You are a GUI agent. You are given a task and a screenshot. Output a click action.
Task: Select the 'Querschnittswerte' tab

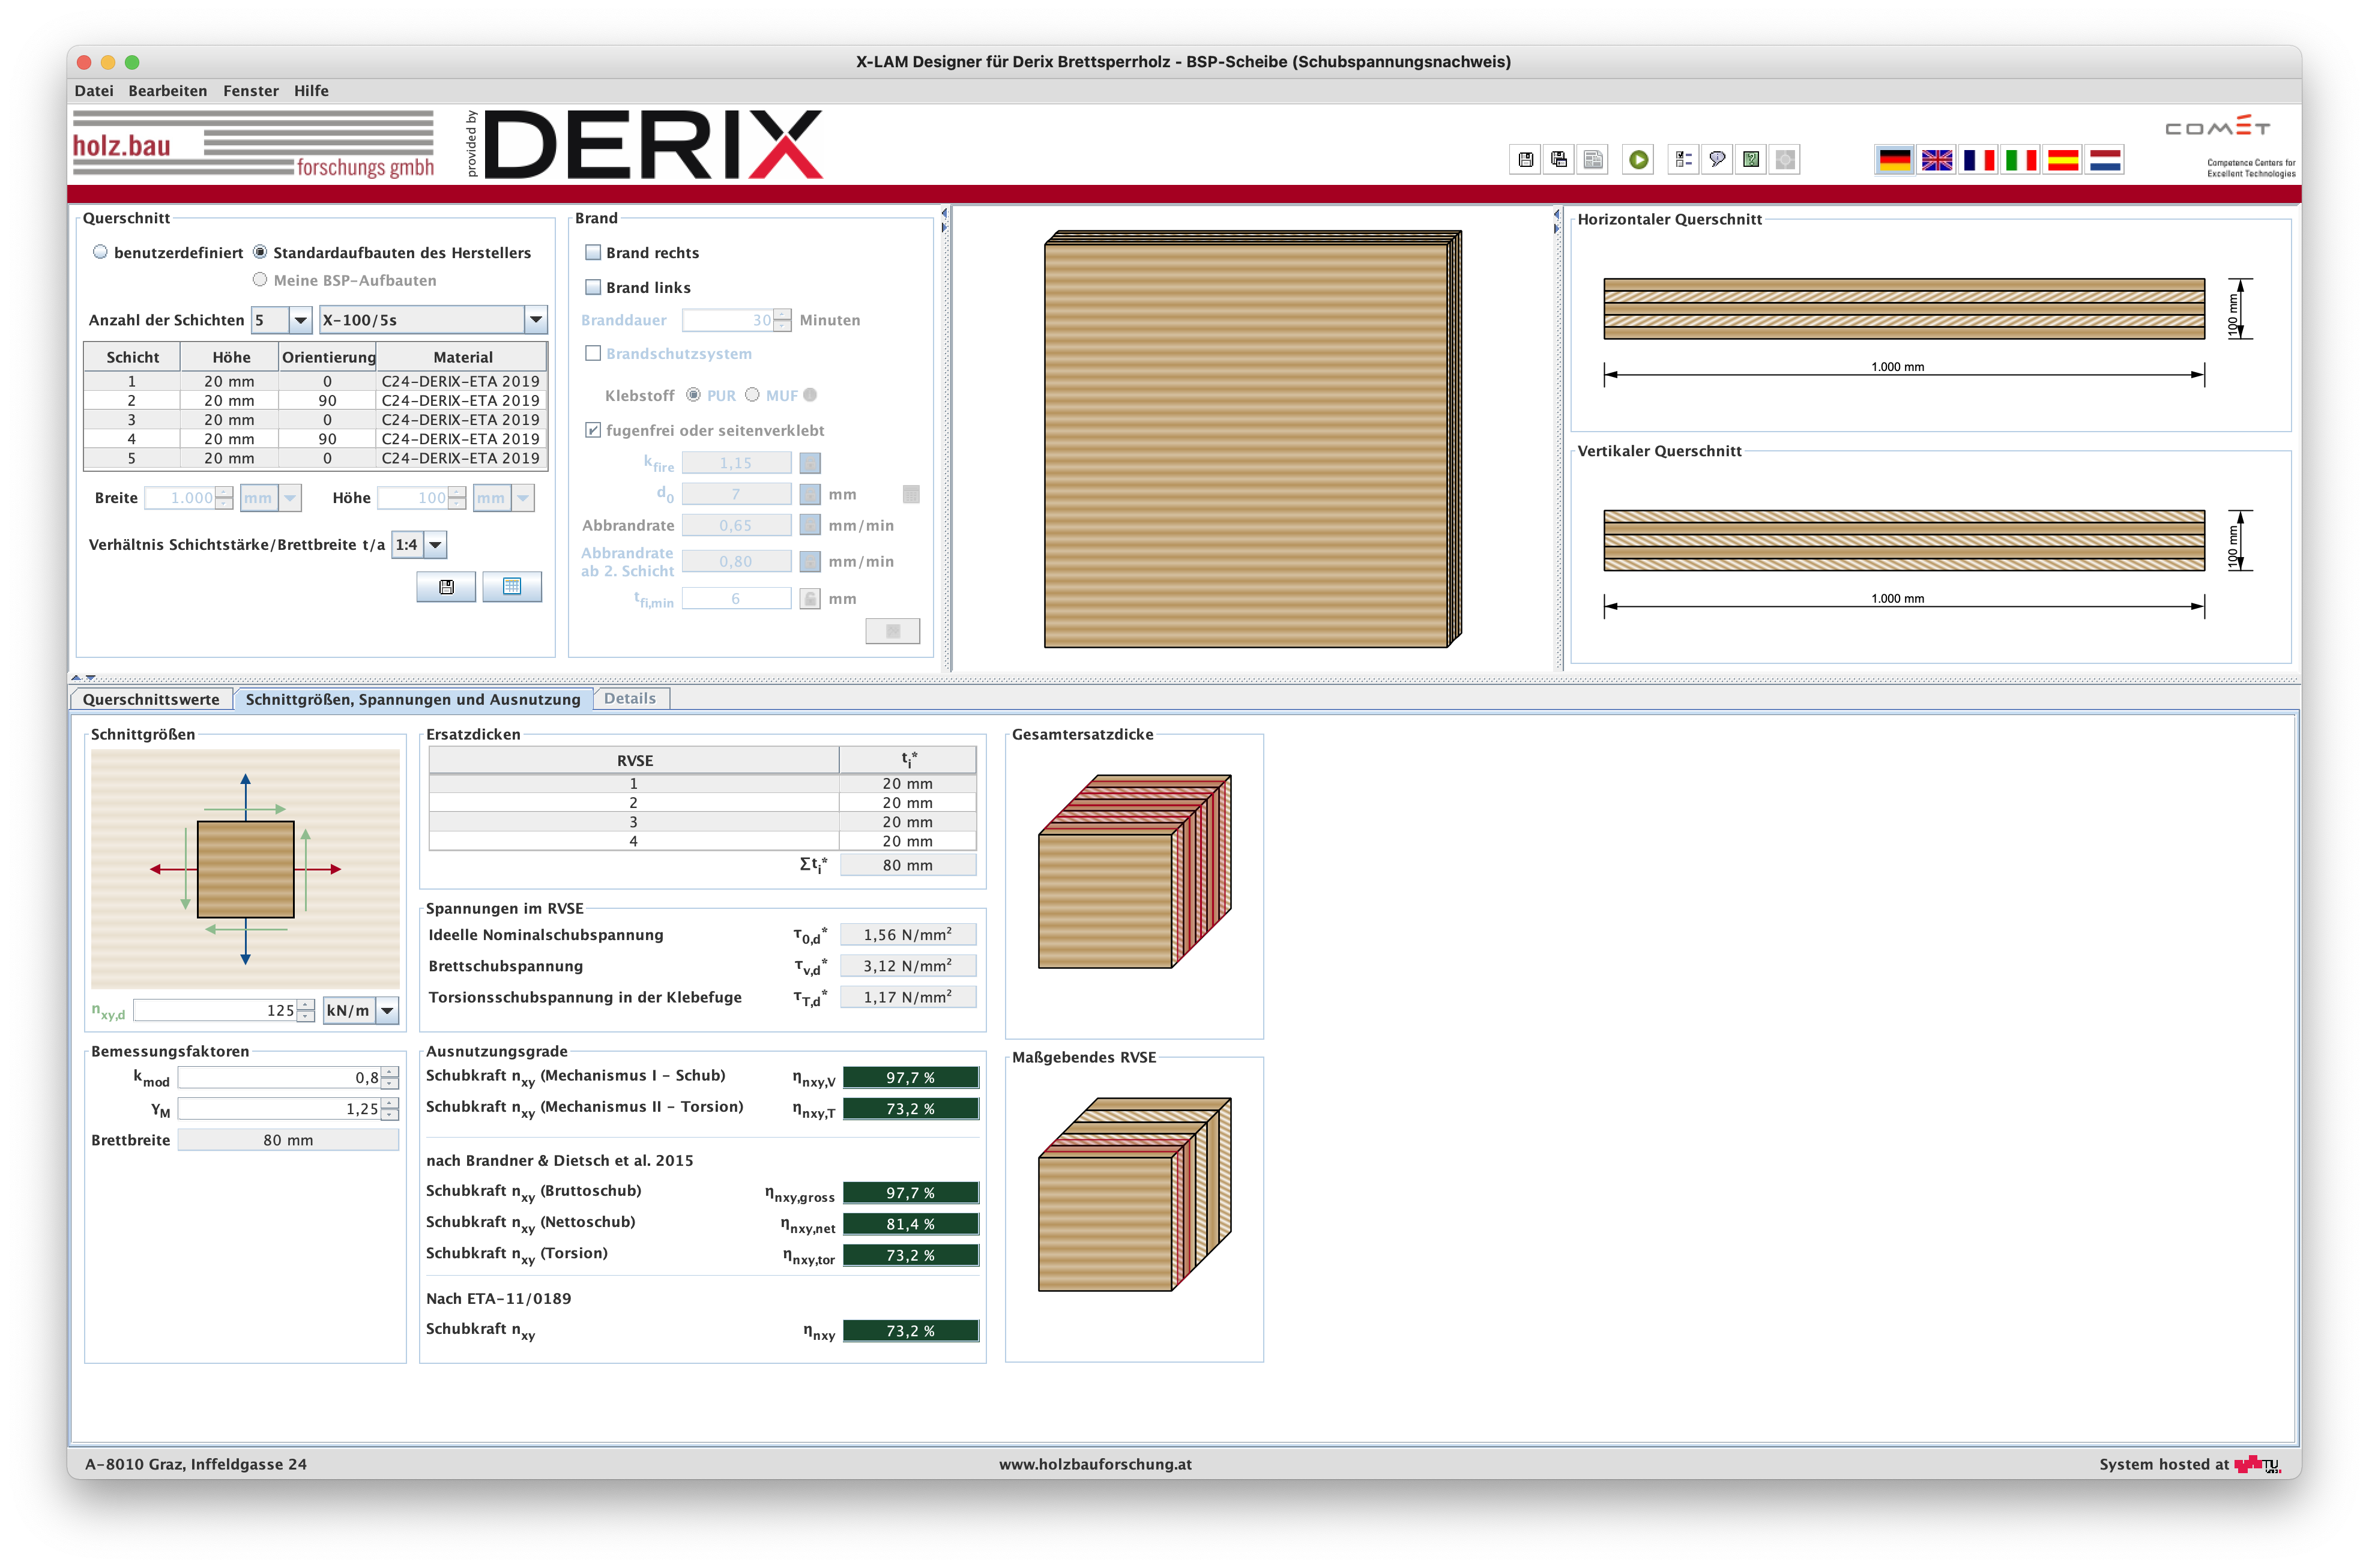tap(152, 698)
